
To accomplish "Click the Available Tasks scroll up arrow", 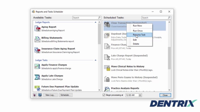I will (x=99, y=22).
